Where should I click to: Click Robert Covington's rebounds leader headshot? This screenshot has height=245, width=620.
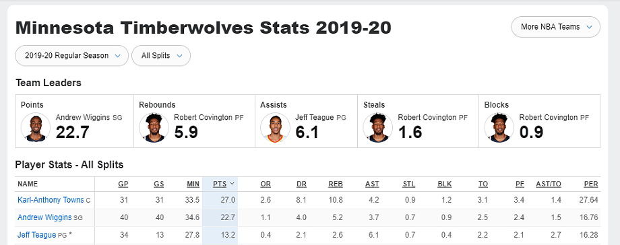pos(154,127)
